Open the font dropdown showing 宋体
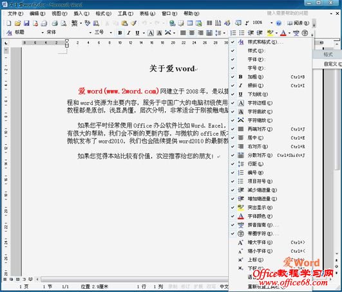342x292 pixels. pyautogui.click(x=90, y=33)
